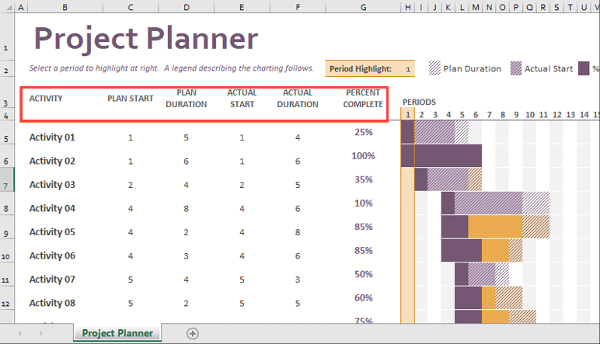Select Activity 07's actual duration 3
600x344 pixels.
coord(298,280)
